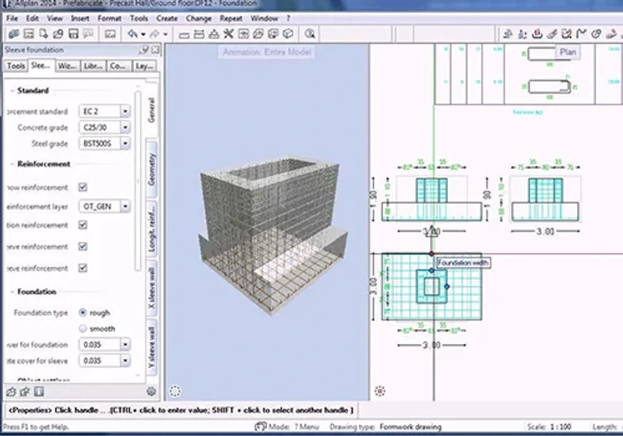Open the Window menu

tap(264, 18)
